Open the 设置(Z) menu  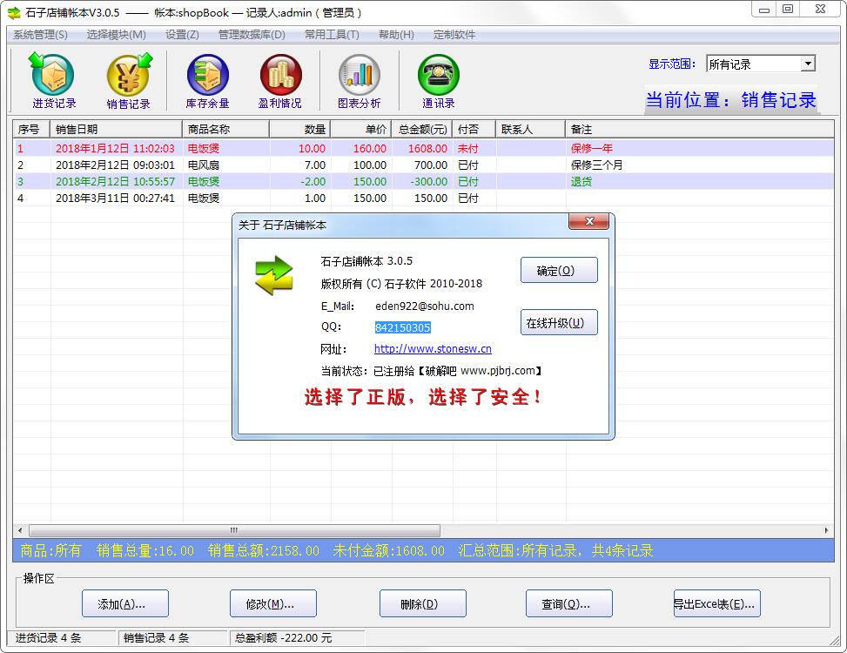coord(182,35)
